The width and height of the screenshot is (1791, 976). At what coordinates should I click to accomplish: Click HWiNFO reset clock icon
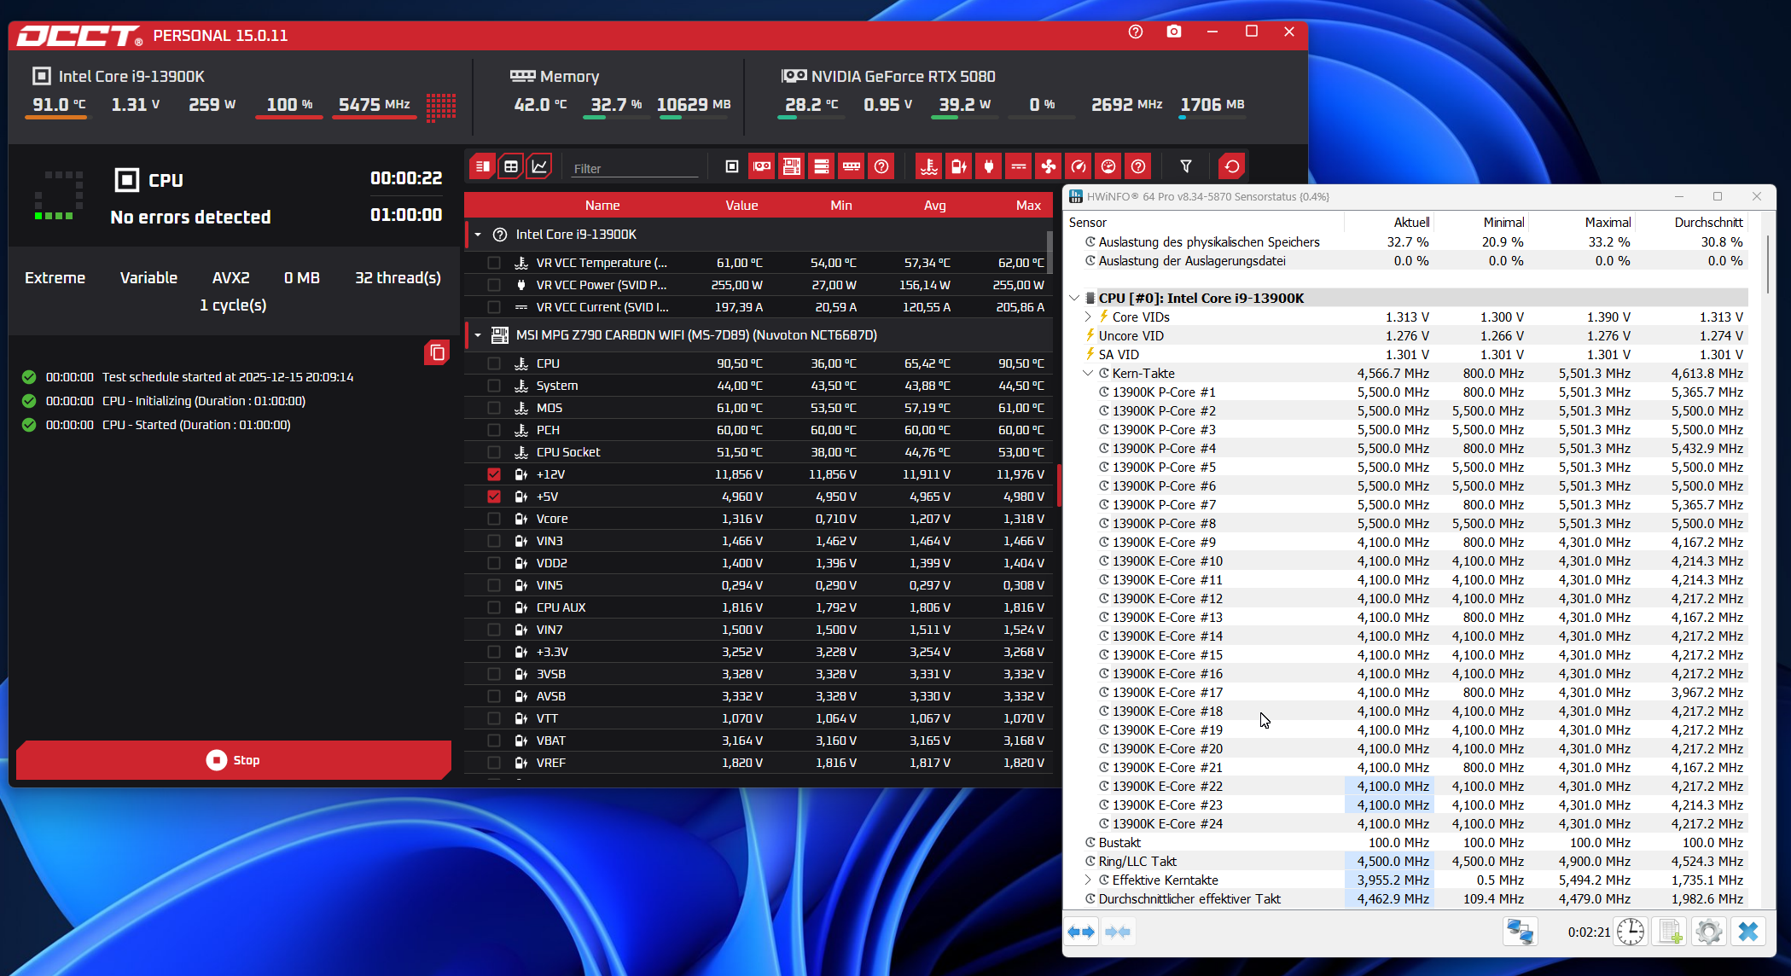(x=1631, y=932)
